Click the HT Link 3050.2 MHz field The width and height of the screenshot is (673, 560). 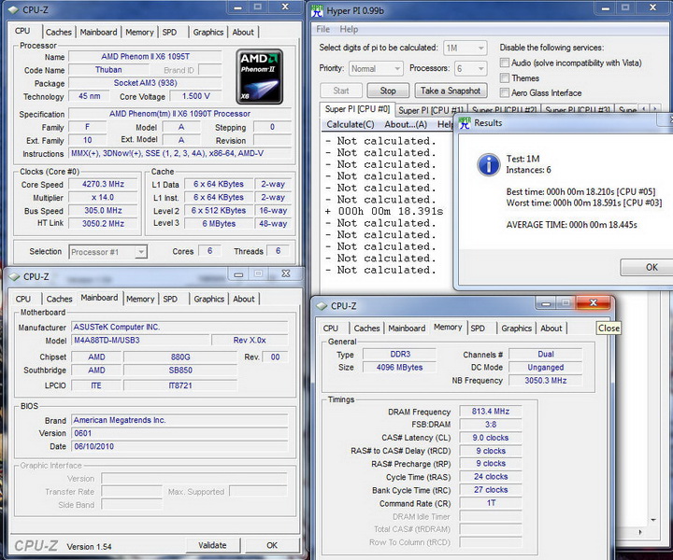pos(103,223)
